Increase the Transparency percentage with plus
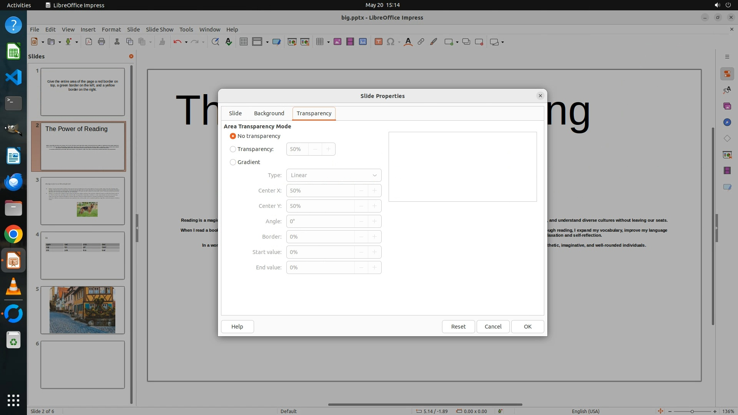738x415 pixels. point(328,149)
